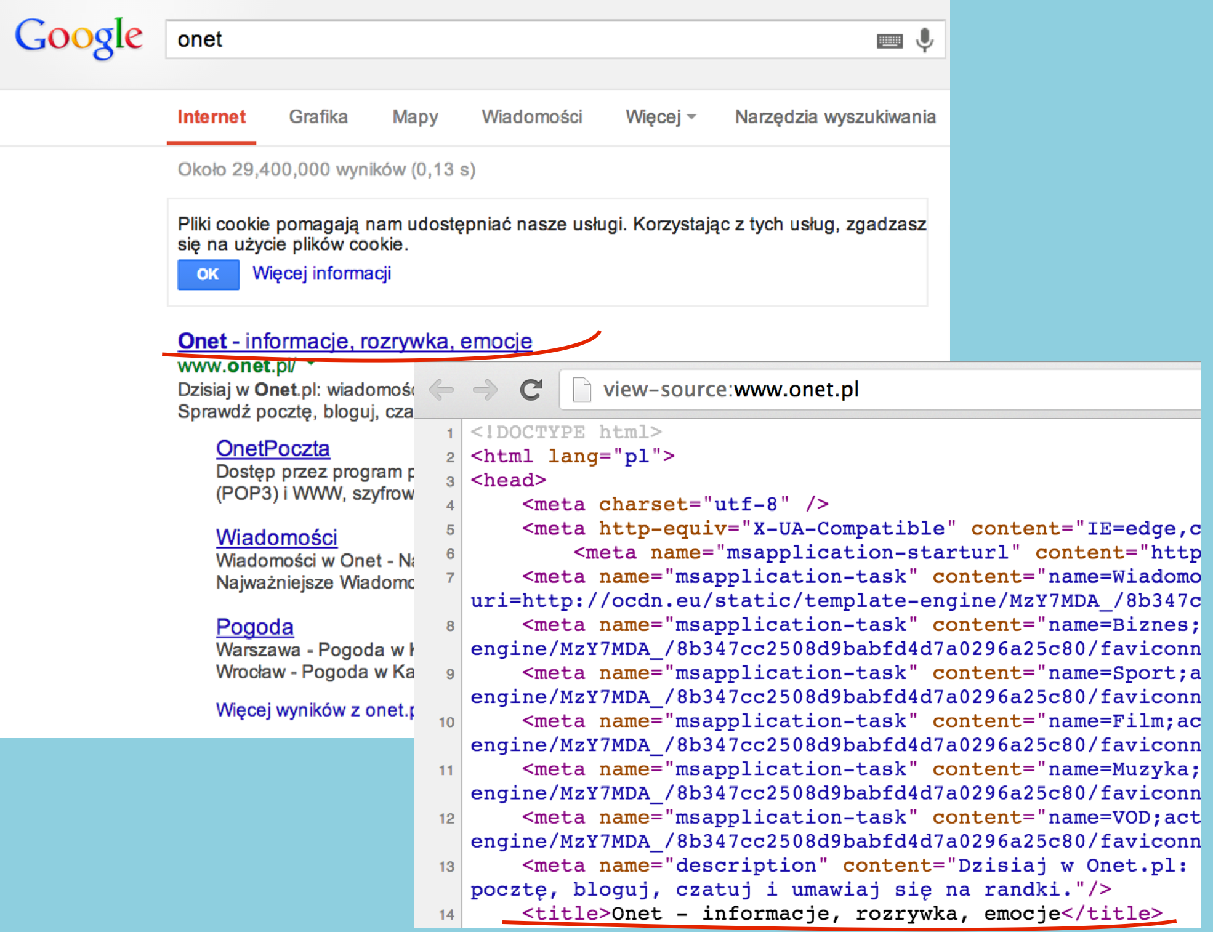Select the Internet tab

click(211, 117)
